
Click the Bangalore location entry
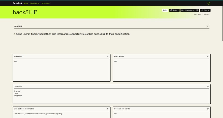click(x=18, y=96)
